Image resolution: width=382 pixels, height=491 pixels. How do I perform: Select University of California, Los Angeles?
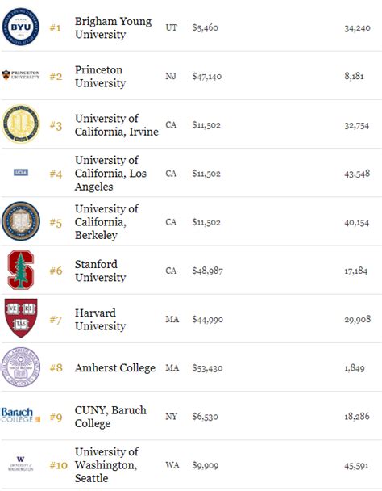(x=110, y=173)
